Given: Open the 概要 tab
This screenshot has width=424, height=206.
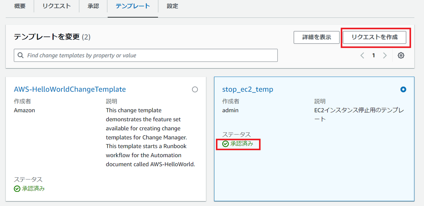Looking at the screenshot, I should pos(20,6).
